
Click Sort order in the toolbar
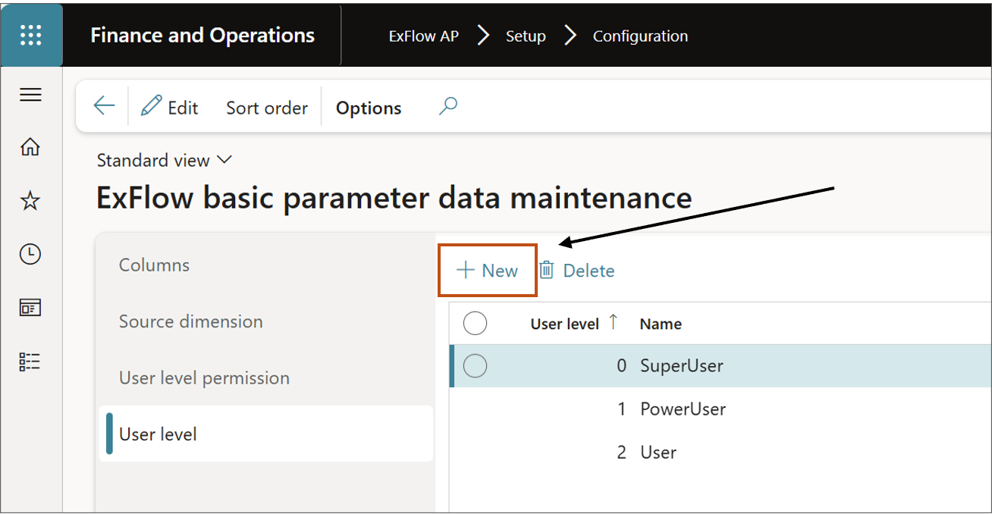267,108
